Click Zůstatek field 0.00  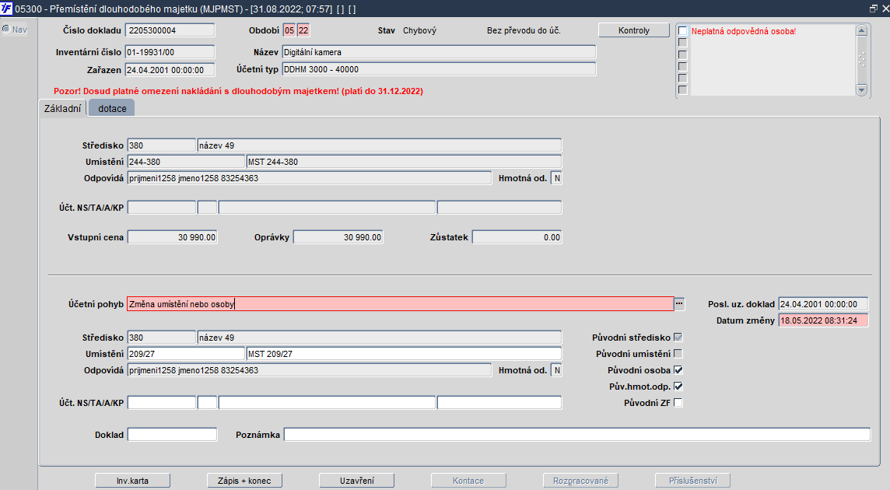(x=517, y=237)
